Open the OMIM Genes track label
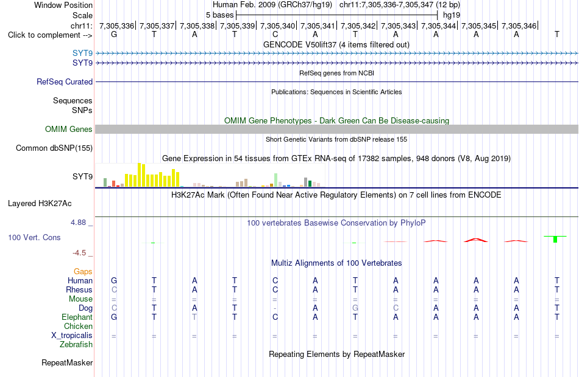 68,130
